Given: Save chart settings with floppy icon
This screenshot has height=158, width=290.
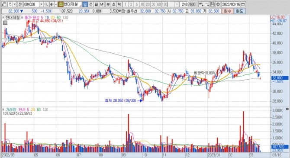Looking at the screenshot, I should tap(213, 4).
